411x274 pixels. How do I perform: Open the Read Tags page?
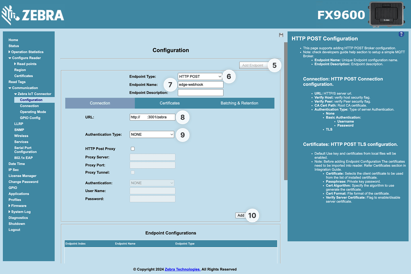point(17,82)
